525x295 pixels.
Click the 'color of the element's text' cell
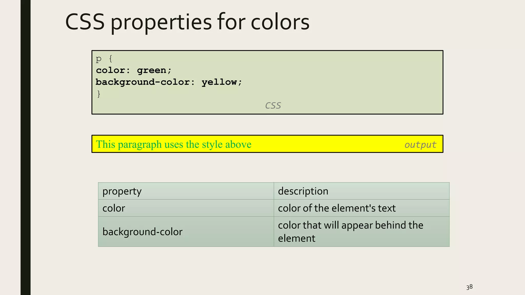[337, 208]
